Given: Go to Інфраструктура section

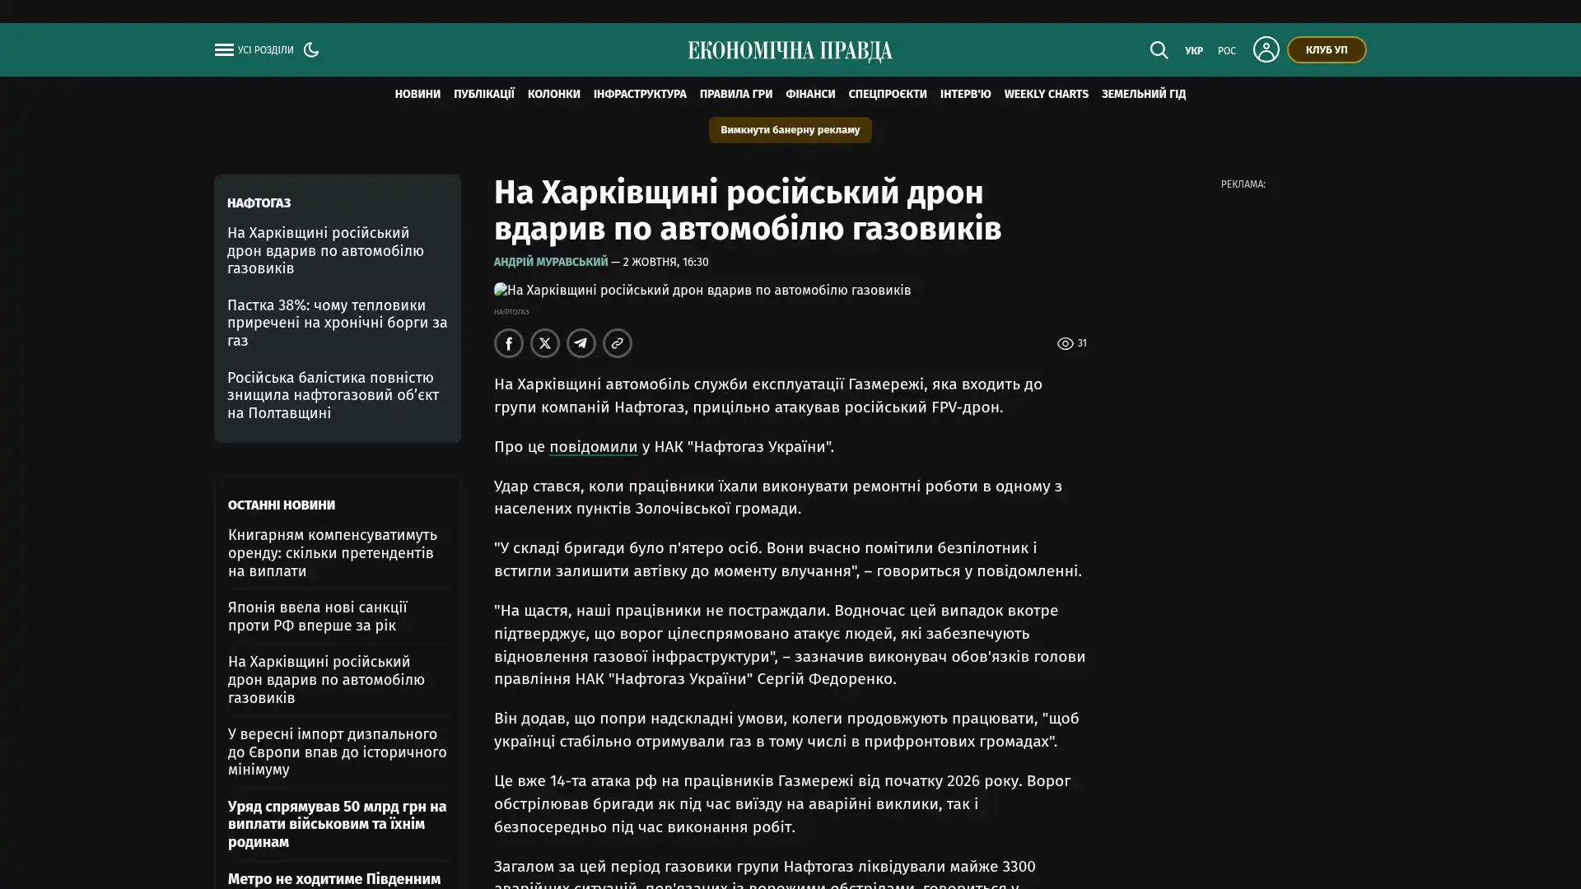Looking at the screenshot, I should (640, 94).
